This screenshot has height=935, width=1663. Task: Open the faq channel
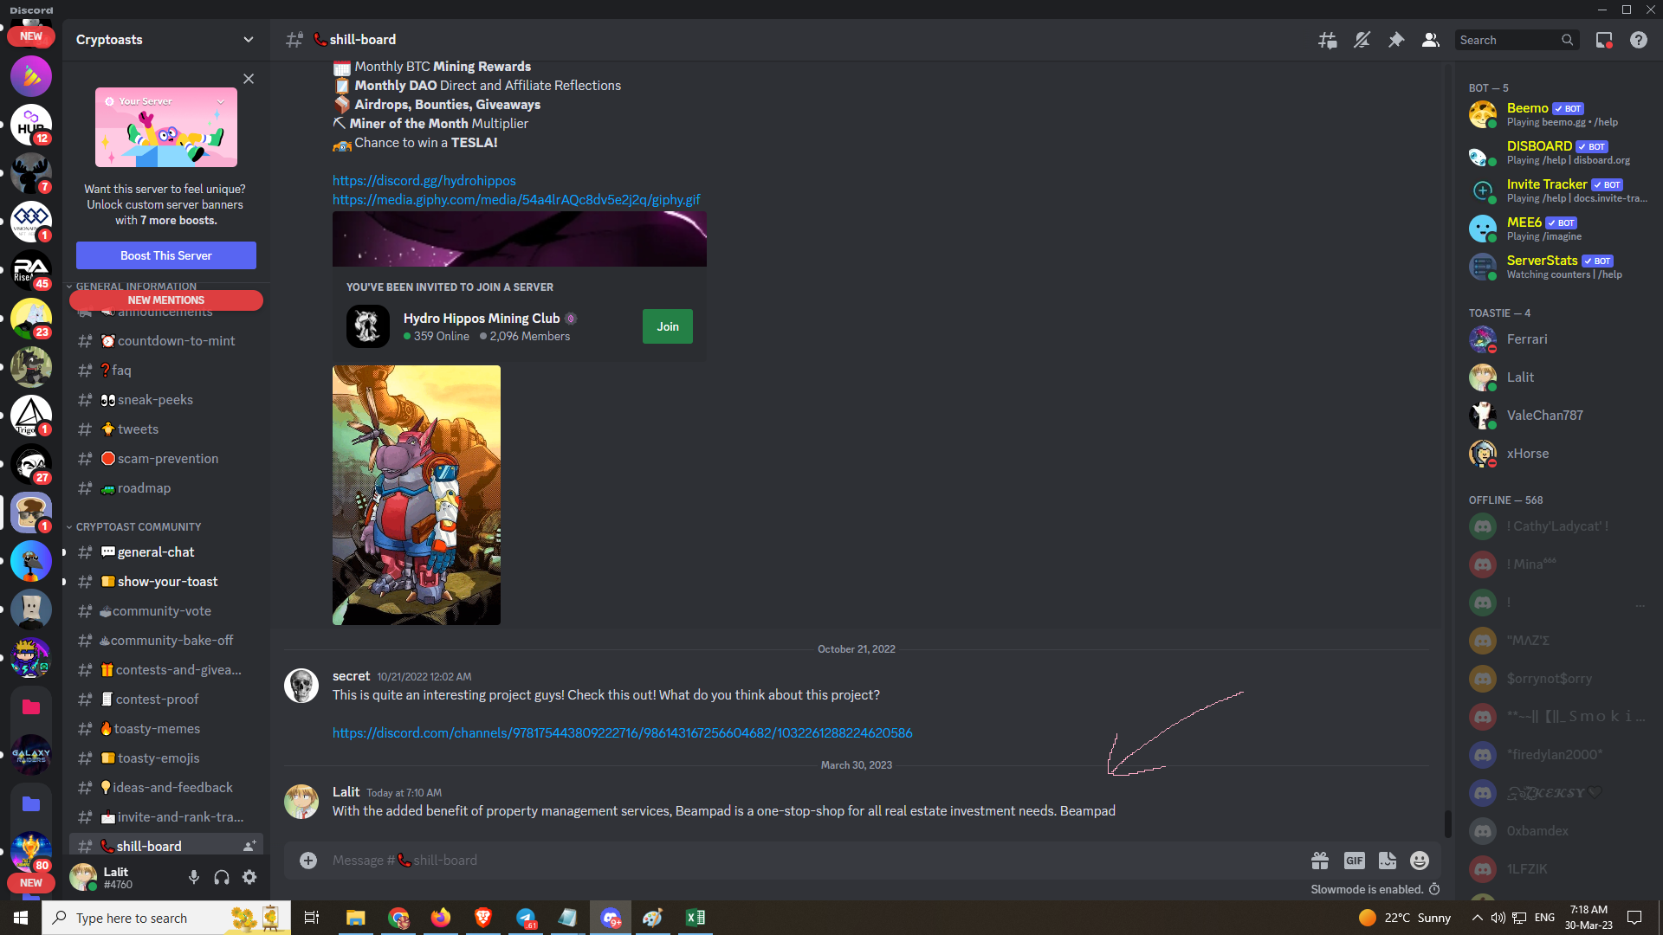166,371
